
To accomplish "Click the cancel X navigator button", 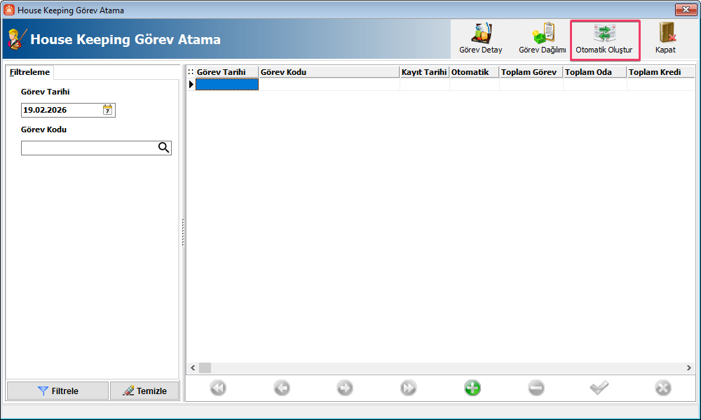I will 662,388.
